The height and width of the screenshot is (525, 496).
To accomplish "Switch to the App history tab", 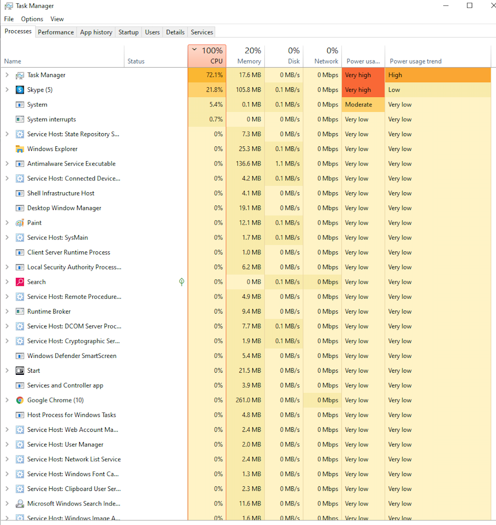I will point(96,32).
